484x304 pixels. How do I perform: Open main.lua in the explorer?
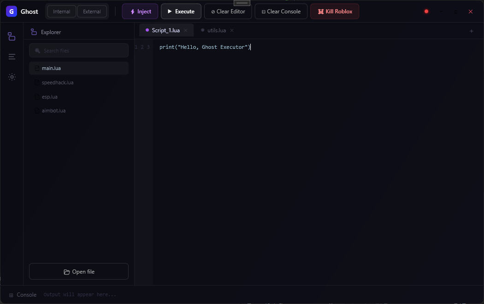pos(79,68)
